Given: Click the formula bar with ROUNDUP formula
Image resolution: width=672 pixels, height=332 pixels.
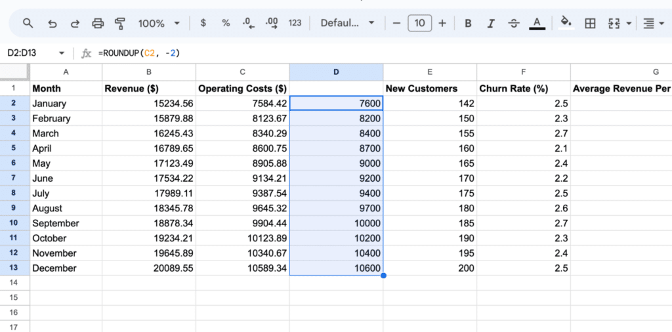Looking at the screenshot, I should pos(328,53).
